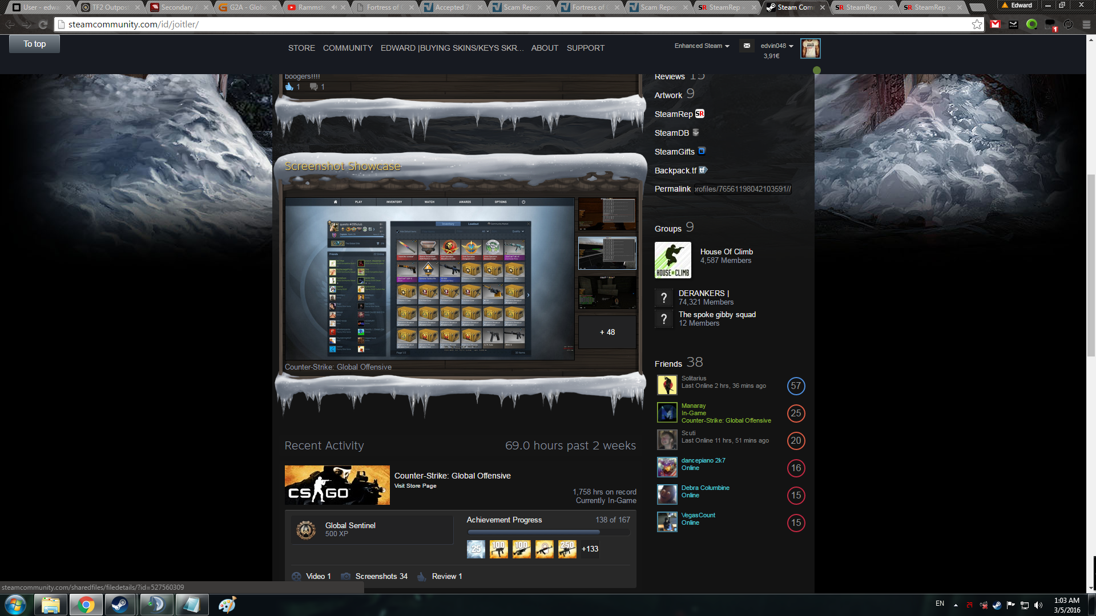Open Steam from the Windows taskbar
Image resolution: width=1096 pixels, height=616 pixels.
click(x=120, y=605)
